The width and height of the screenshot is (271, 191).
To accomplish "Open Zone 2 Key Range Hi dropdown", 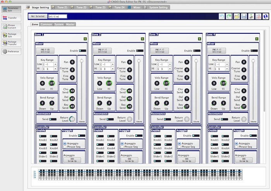I will (113, 69).
